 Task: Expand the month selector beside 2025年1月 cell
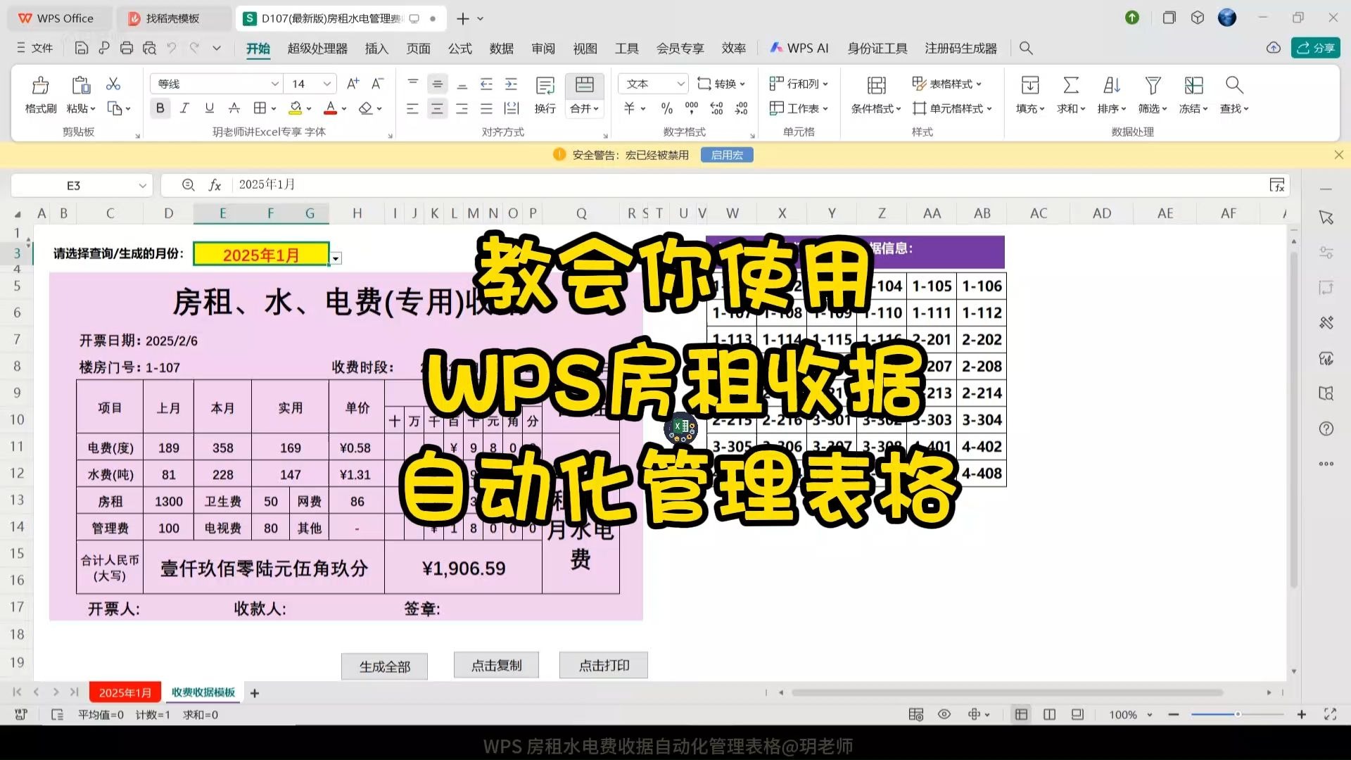(336, 258)
